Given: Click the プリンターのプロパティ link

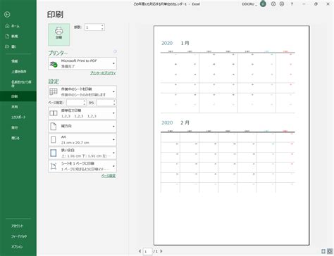Looking at the screenshot, I should tap(103, 73).
